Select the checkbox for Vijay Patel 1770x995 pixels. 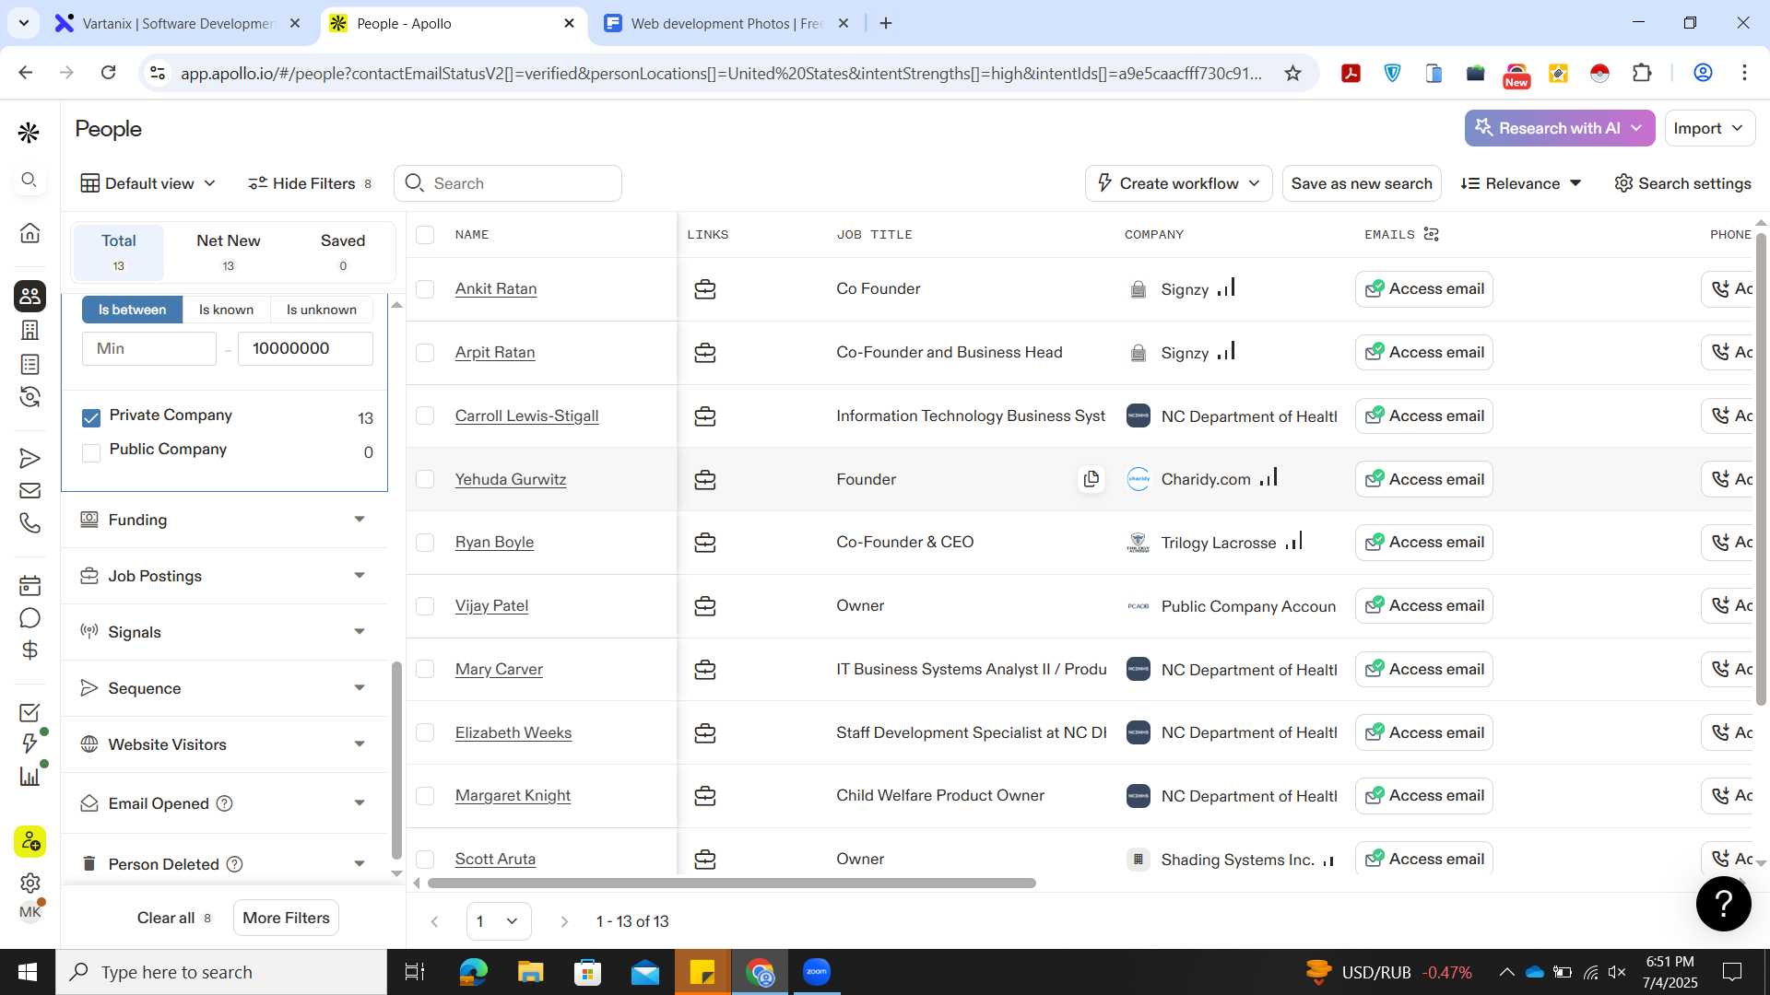(425, 606)
